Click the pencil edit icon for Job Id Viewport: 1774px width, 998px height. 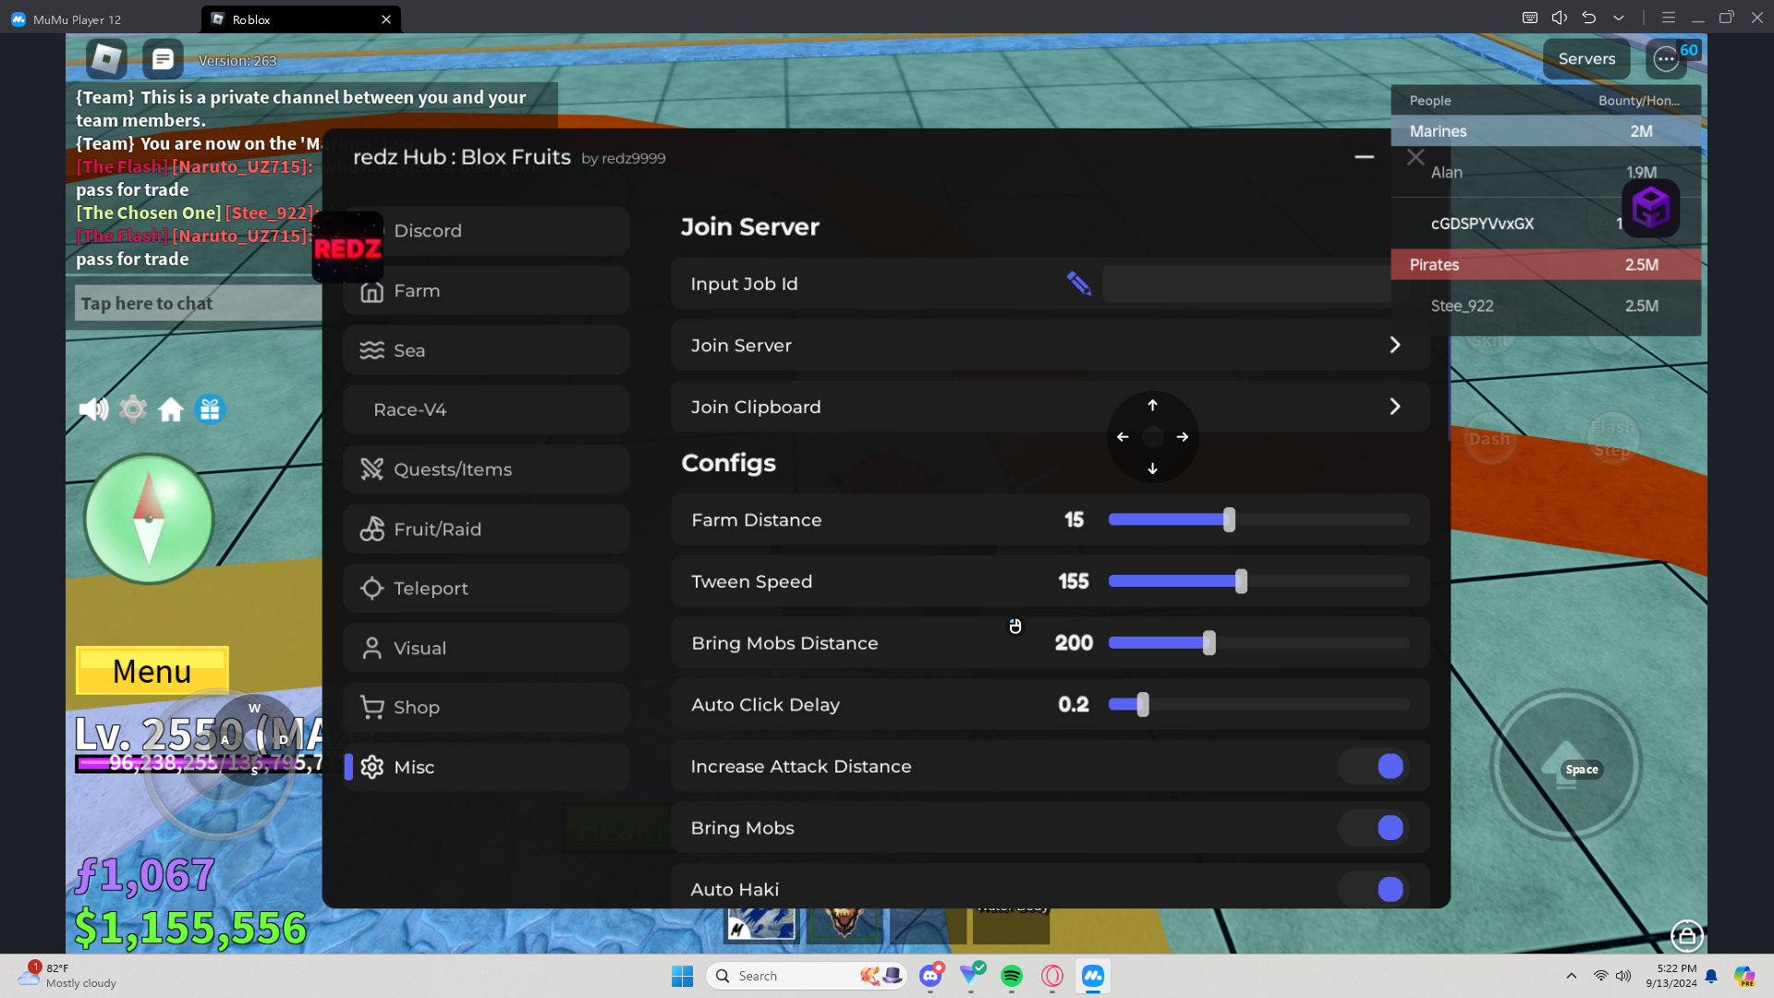click(x=1078, y=283)
